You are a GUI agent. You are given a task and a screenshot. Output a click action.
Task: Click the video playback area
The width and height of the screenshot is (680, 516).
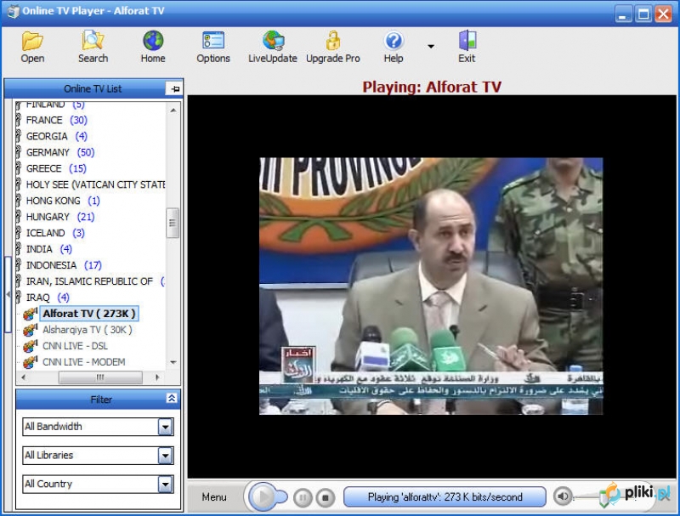click(x=431, y=286)
